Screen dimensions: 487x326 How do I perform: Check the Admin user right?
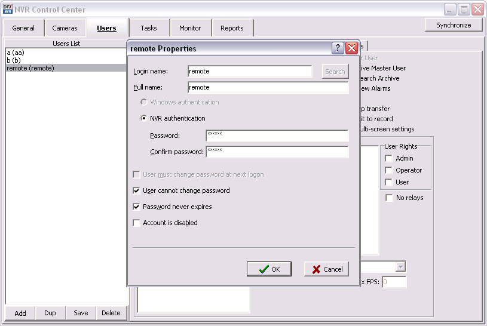click(x=388, y=158)
